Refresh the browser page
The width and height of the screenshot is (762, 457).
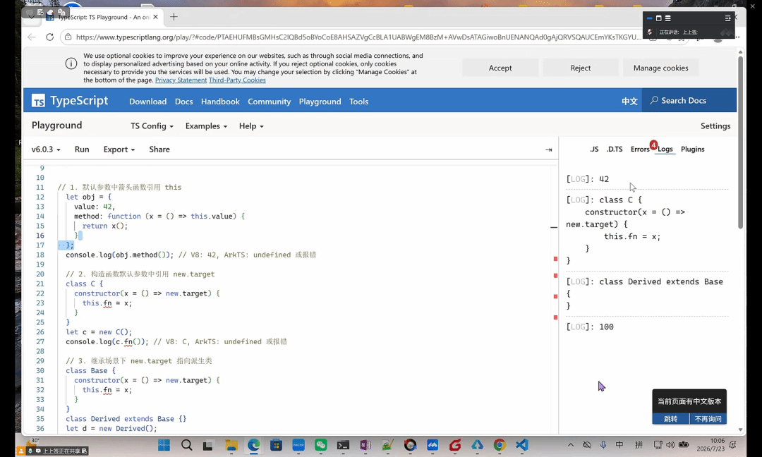(49, 37)
